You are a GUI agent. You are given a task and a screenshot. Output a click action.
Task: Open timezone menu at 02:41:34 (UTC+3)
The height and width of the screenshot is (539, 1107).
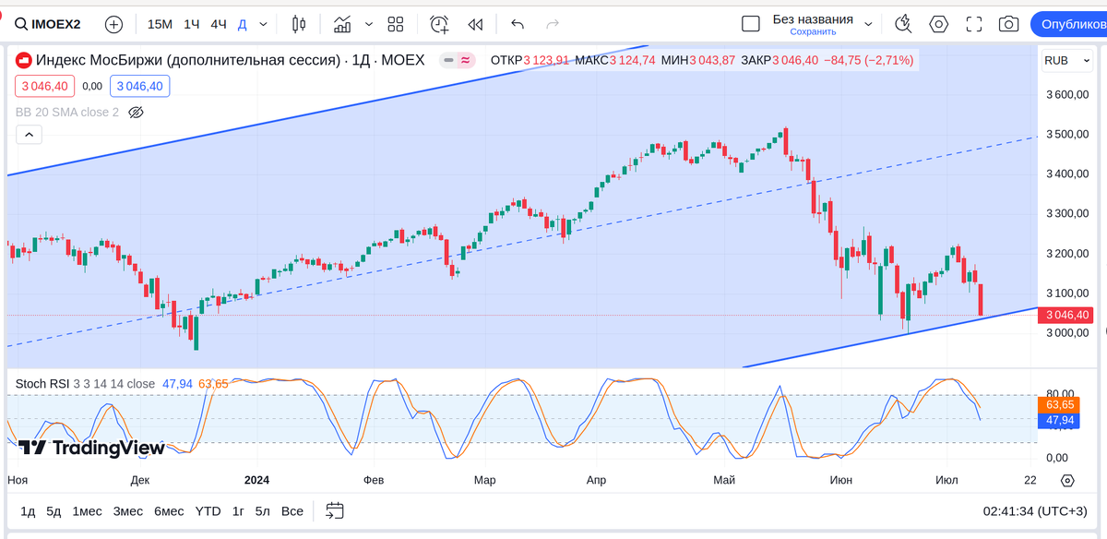pos(1034,510)
